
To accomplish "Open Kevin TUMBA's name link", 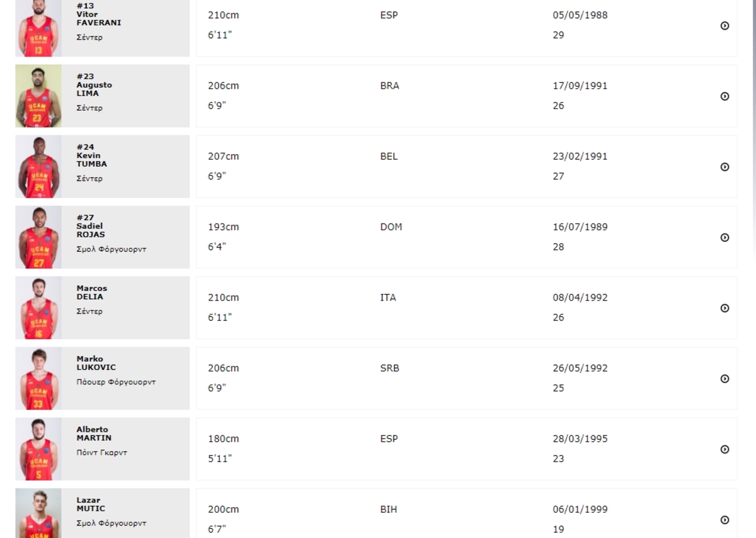I will 92,160.
